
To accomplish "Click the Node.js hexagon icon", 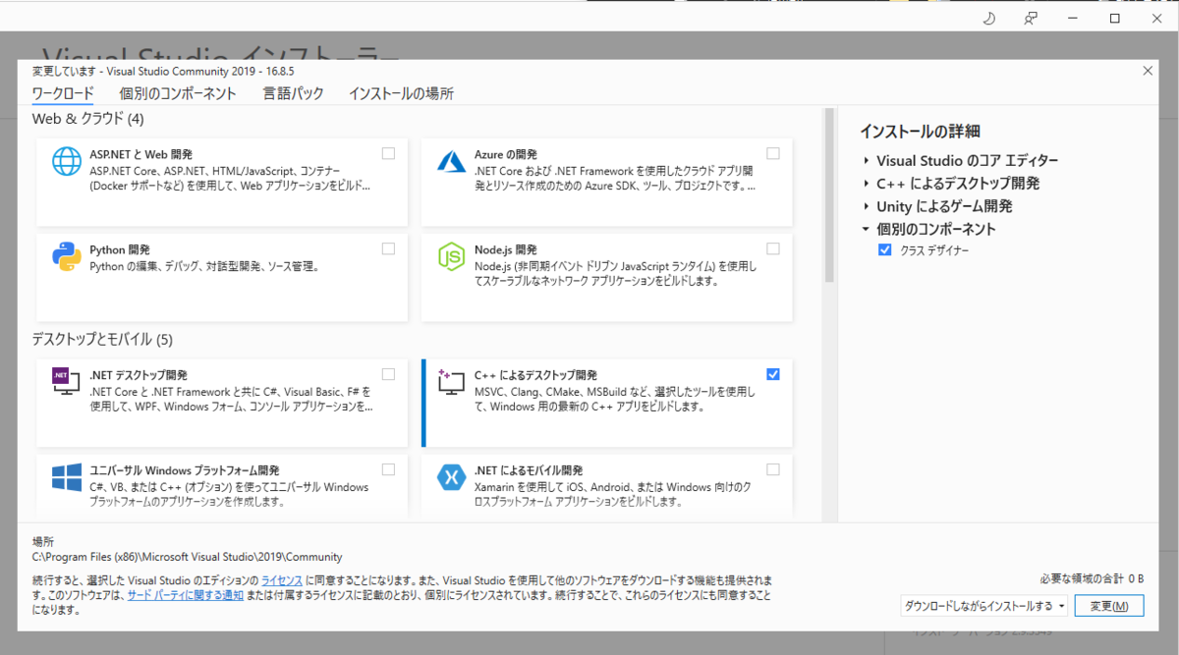I will (x=451, y=256).
